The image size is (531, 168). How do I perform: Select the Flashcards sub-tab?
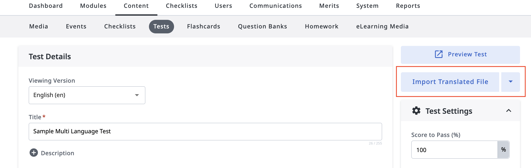pos(204,26)
